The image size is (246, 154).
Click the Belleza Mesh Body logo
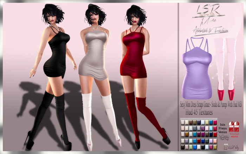[223, 138]
